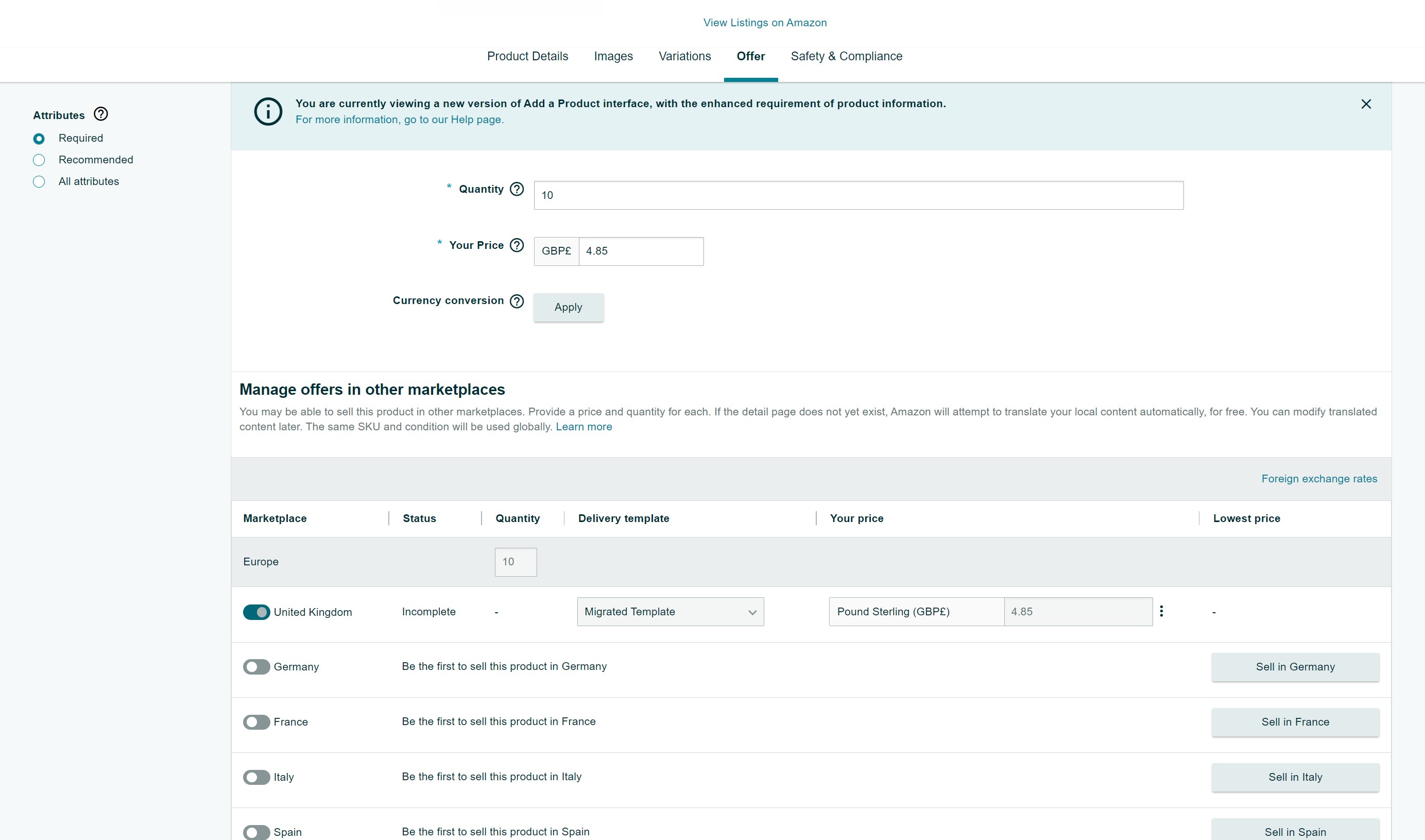Open the three-dot menu beside UK price

tap(1161, 611)
